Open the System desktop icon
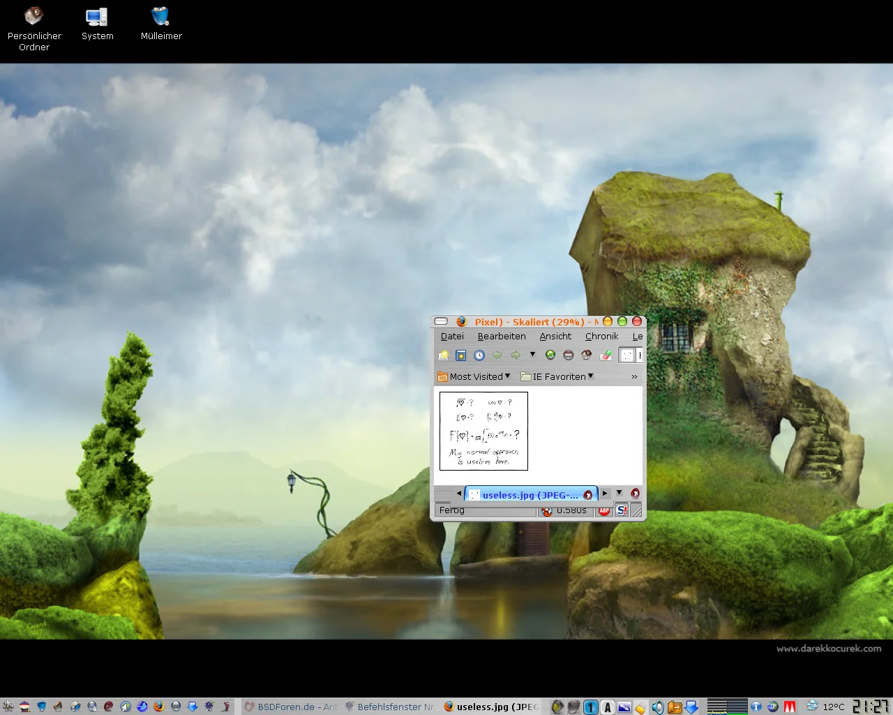 point(97,24)
